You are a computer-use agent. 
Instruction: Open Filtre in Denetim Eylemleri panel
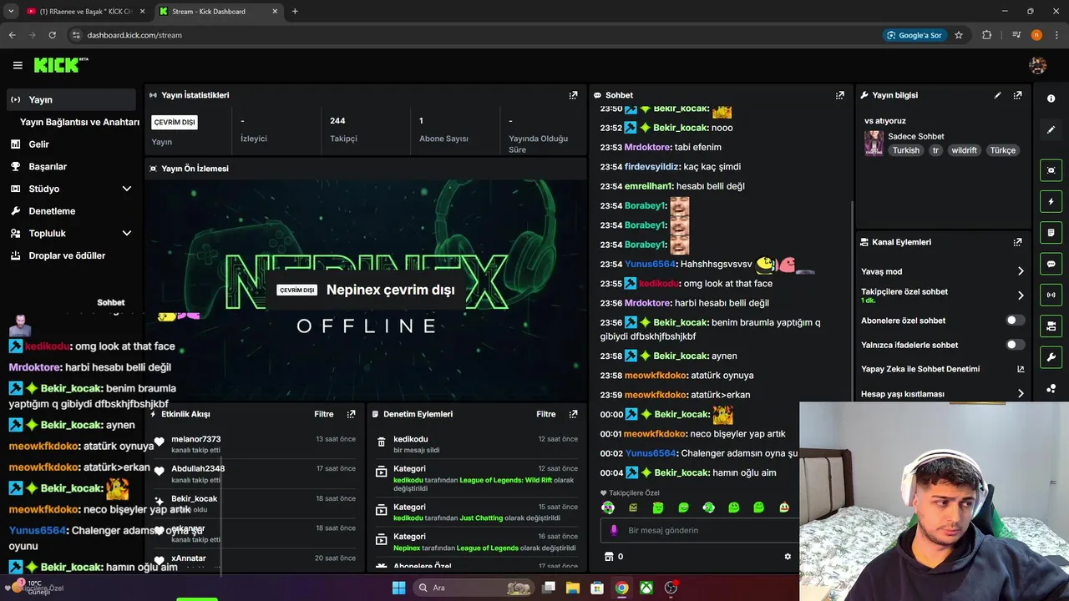546,414
